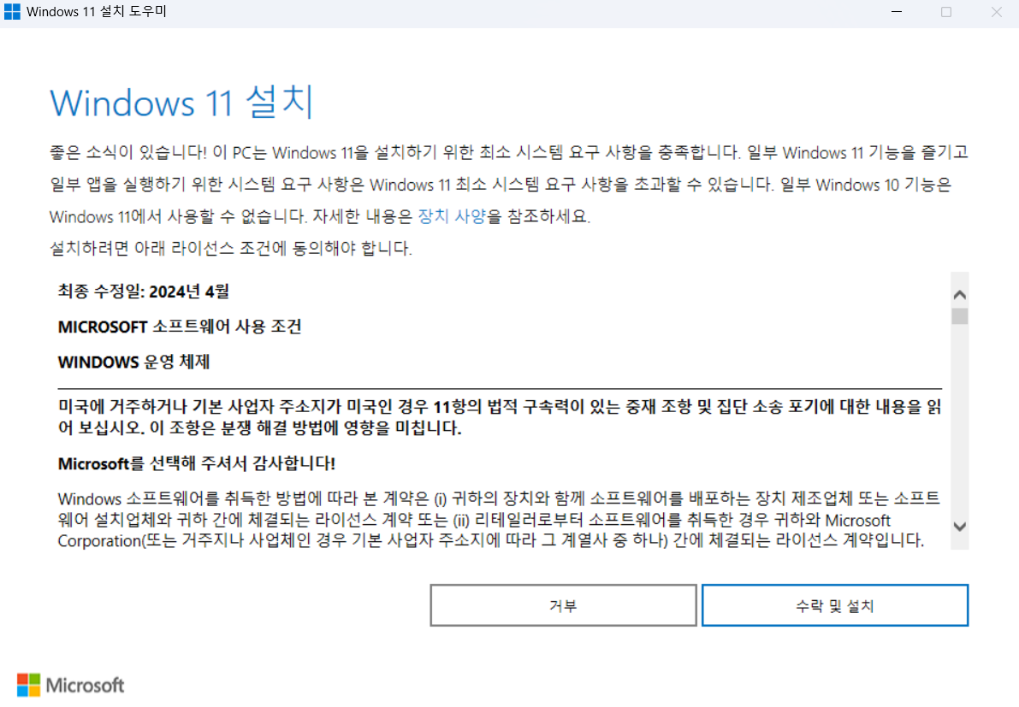Click the license scrollbar thumb
Viewport: 1019px width, 707px height.
(959, 316)
